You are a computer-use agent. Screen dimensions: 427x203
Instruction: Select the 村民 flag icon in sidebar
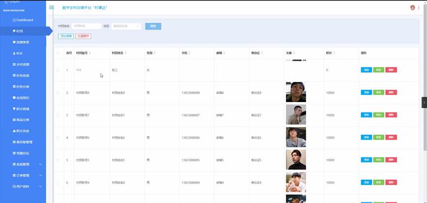point(14,31)
